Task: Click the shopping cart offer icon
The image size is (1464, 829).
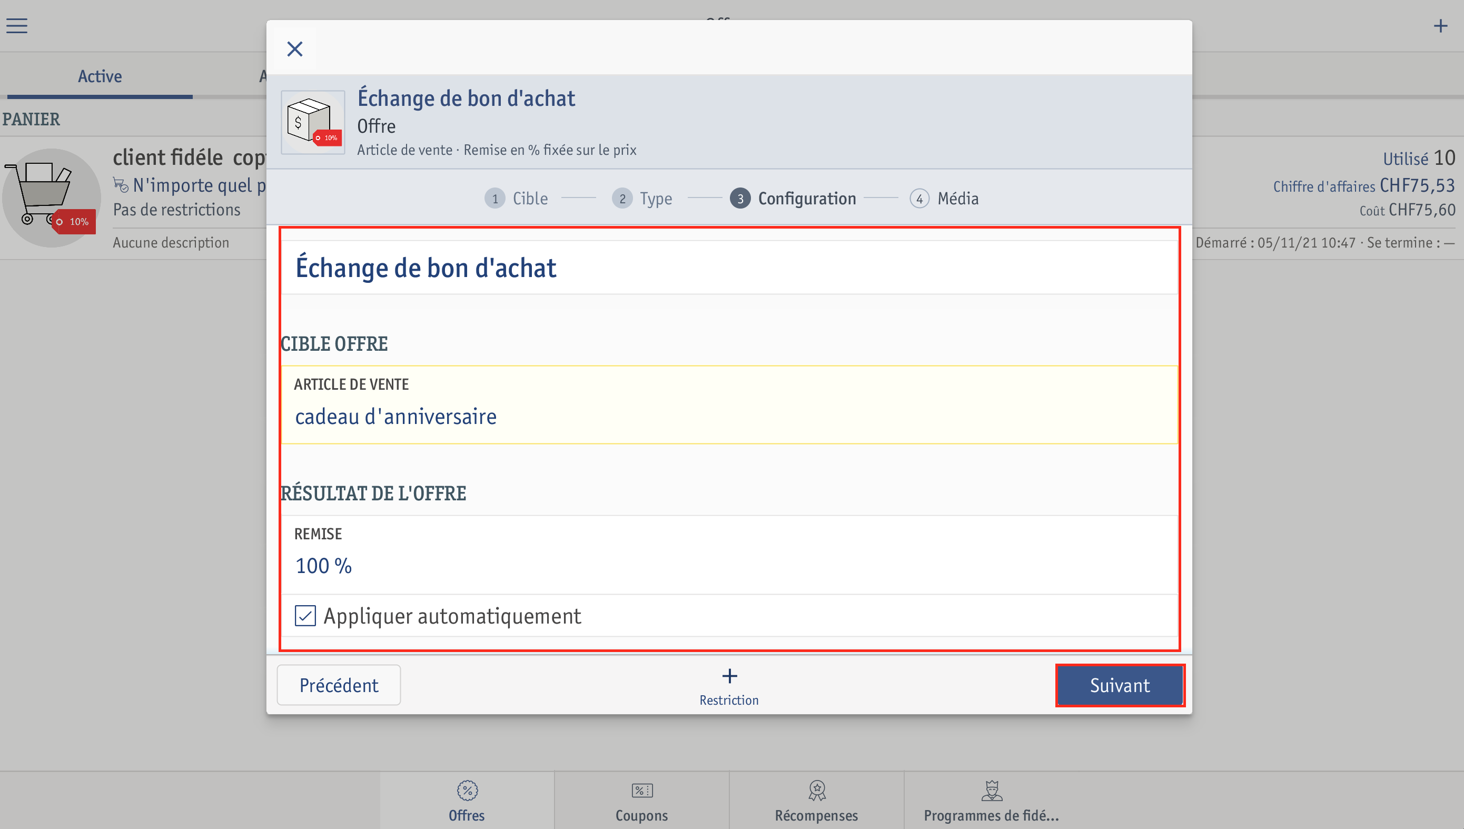Action: (51, 197)
